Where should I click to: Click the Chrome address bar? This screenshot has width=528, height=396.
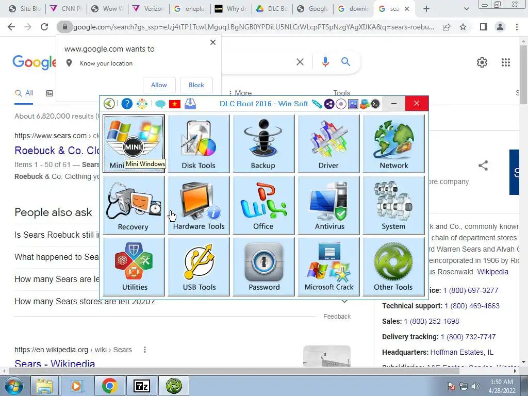[x=253, y=27]
